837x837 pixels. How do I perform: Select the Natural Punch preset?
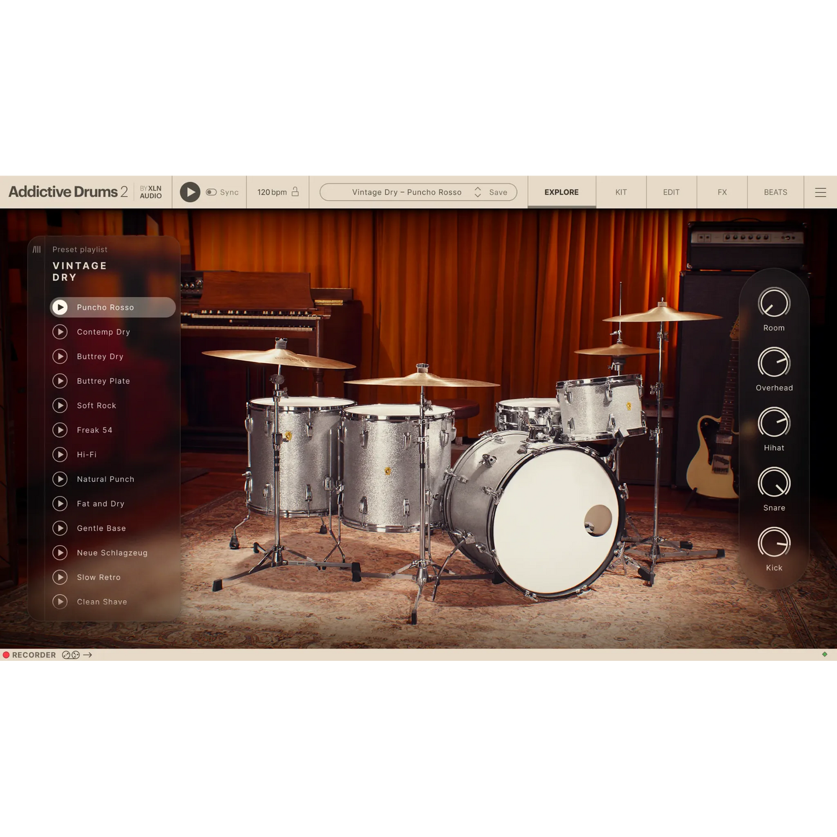tap(105, 479)
